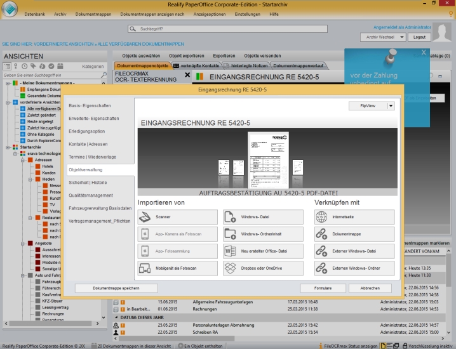
Task: Choose Dropbox oder OneDrive import
Action: (x=264, y=268)
